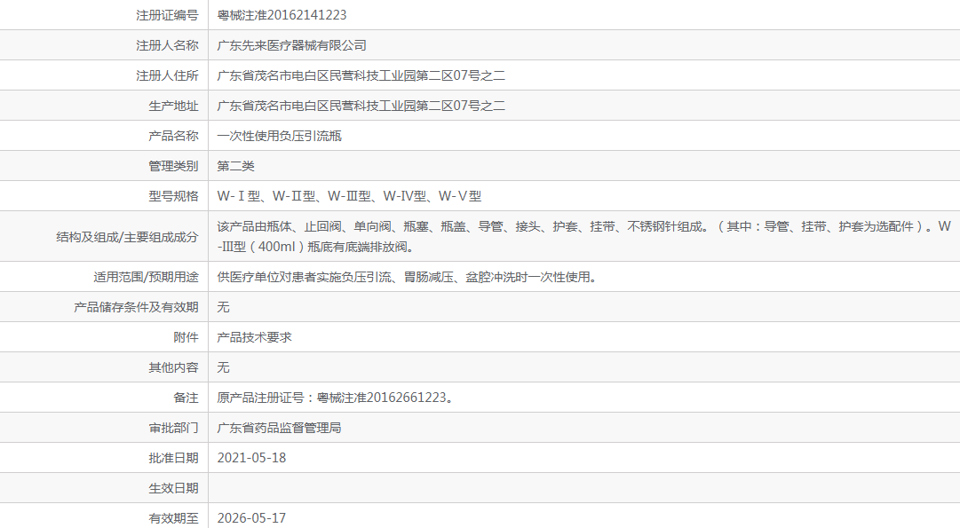Click the 第二类 value
960x528 pixels.
click(235, 166)
